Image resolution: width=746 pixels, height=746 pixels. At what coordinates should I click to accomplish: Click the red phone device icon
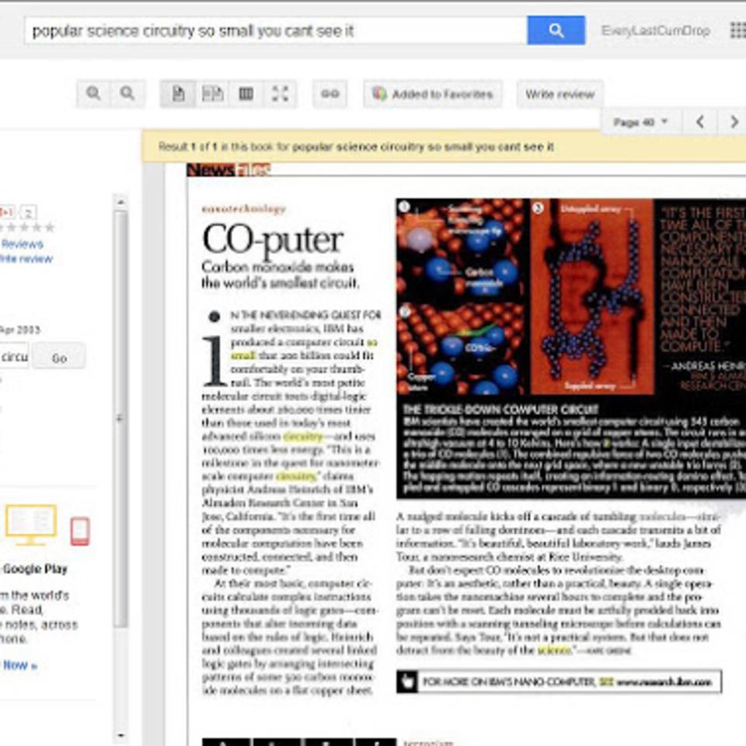tap(80, 531)
